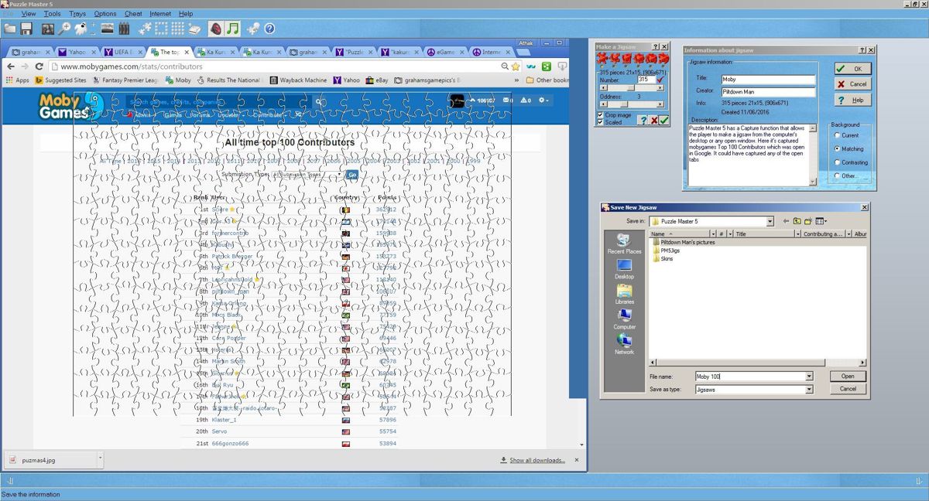Screen dimensions: 929x501
Task: Open the View menu
Action: [29, 13]
